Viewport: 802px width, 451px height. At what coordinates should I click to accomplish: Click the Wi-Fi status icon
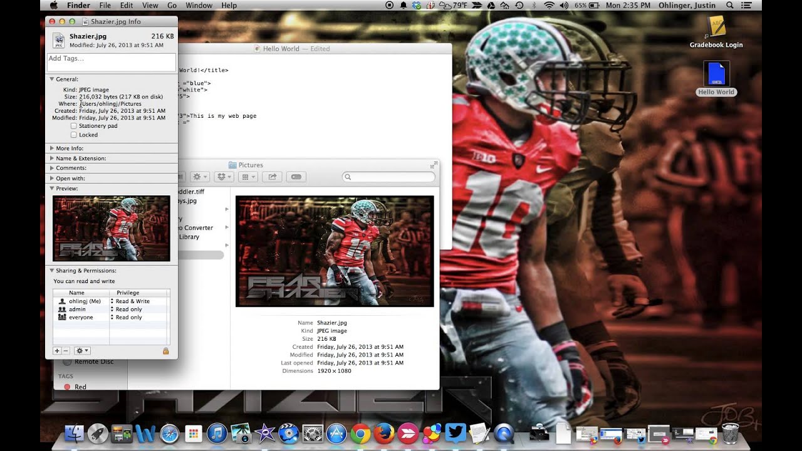(549, 5)
